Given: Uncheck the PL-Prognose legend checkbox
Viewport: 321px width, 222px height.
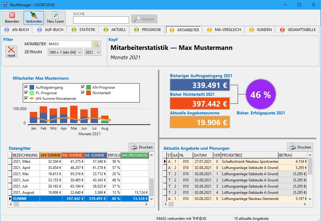Looking at the screenshot, I should (x=26, y=92).
